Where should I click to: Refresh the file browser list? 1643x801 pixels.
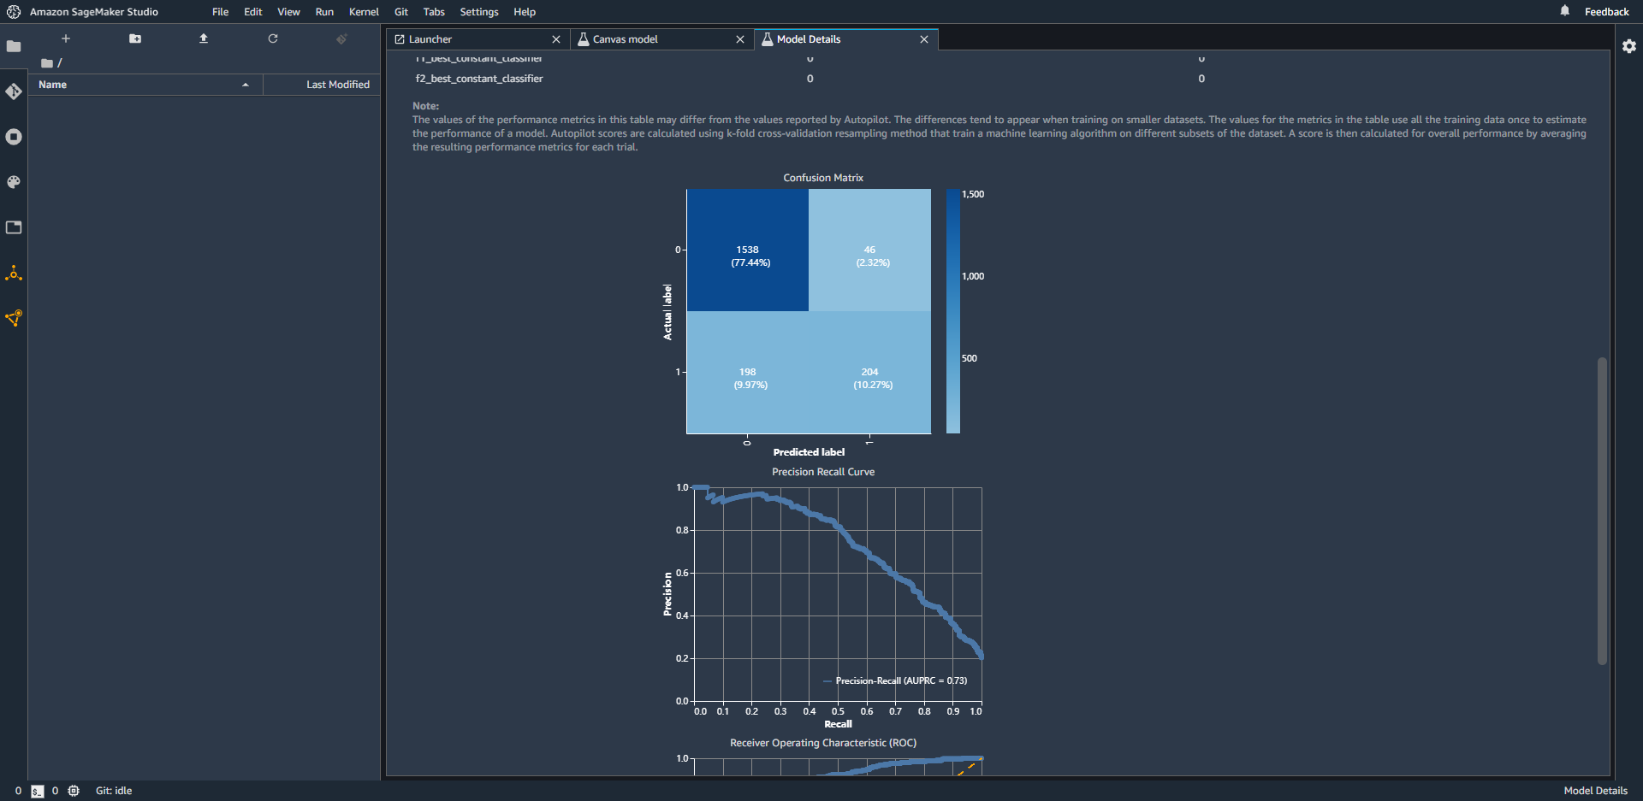(272, 38)
